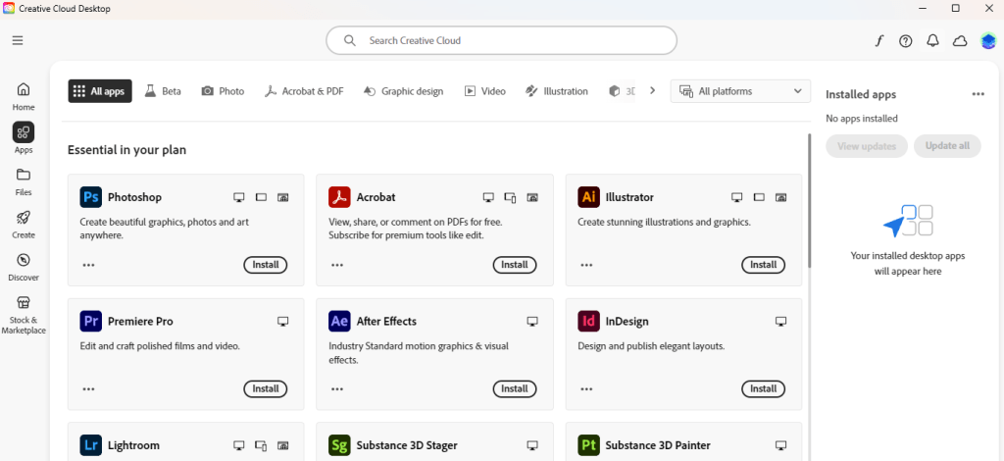The image size is (1004, 461).
Task: Switch to the Illustration tab
Action: (x=557, y=91)
